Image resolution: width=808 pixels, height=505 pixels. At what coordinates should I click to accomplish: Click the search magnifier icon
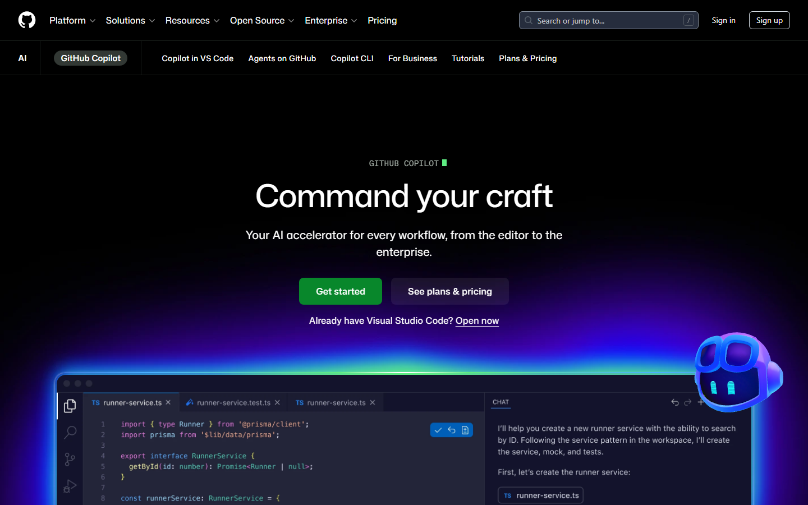(529, 20)
